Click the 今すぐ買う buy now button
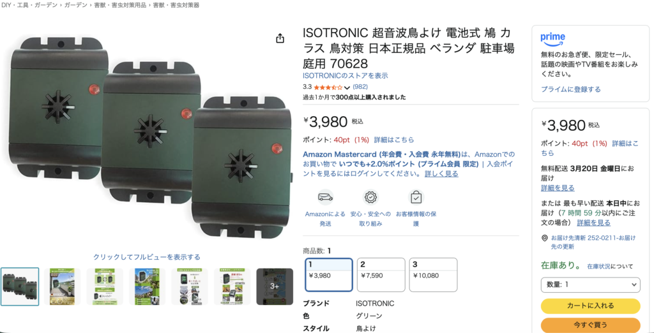654x333 pixels. (x=590, y=325)
